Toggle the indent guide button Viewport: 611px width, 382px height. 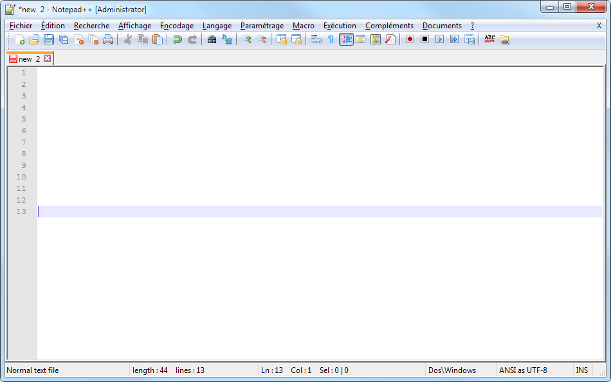[346, 39]
